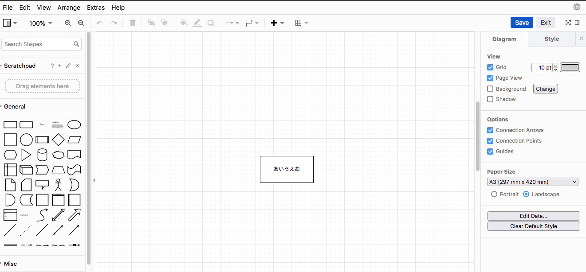The image size is (586, 272).
Task: Toggle the Format panel icon
Action: (577, 23)
